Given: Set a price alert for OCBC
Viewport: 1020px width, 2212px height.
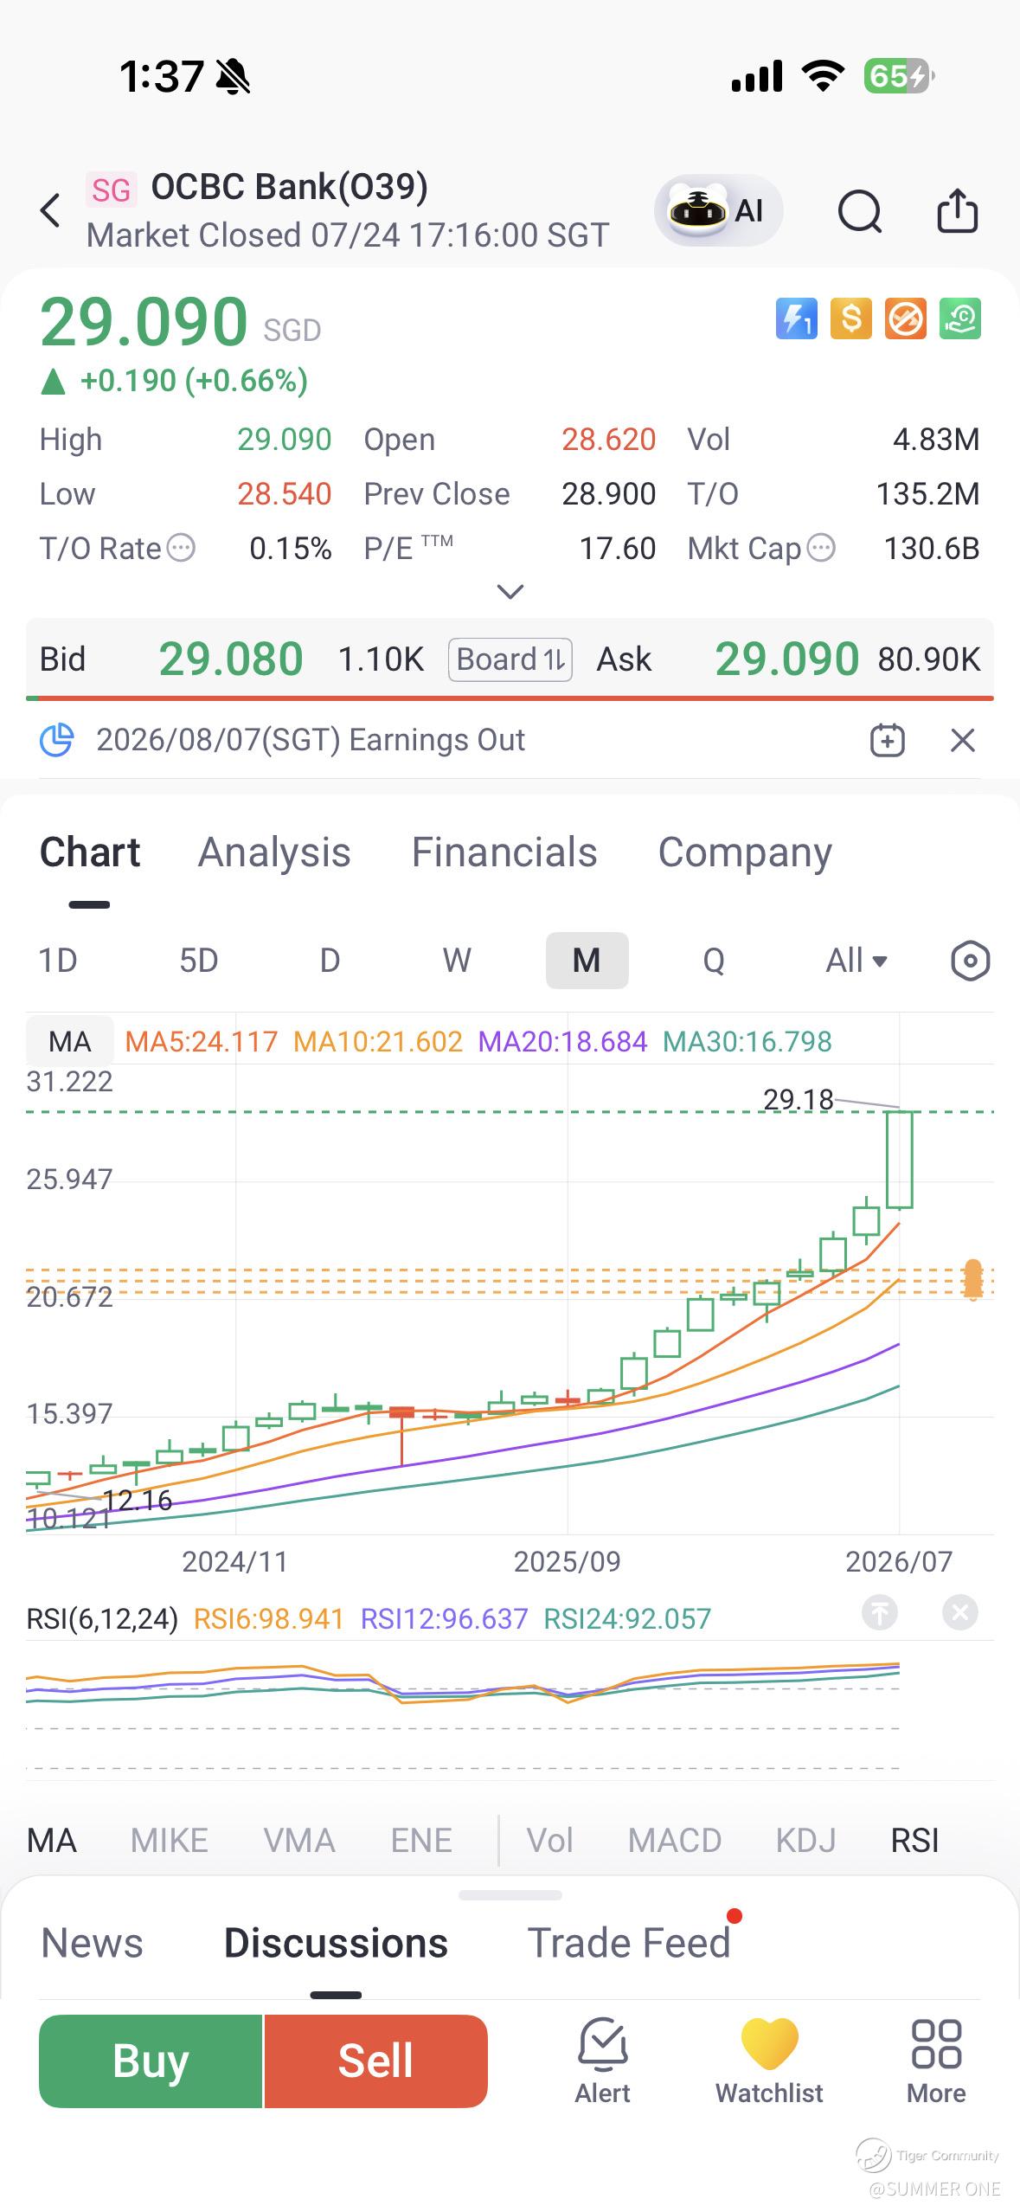Looking at the screenshot, I should pyautogui.click(x=602, y=2061).
